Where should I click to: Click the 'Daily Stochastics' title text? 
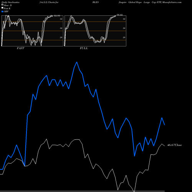[x=10, y=2]
